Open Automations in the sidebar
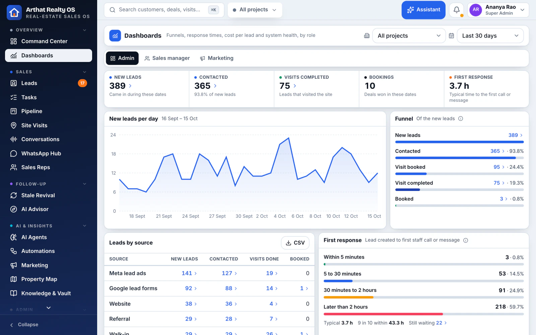536x335 pixels. pyautogui.click(x=49, y=251)
